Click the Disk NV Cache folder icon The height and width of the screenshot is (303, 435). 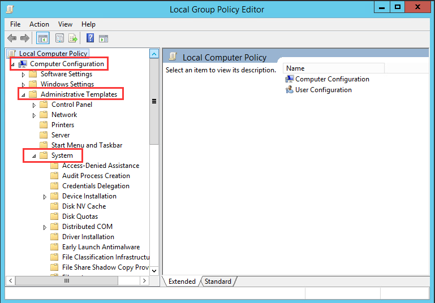(54, 206)
